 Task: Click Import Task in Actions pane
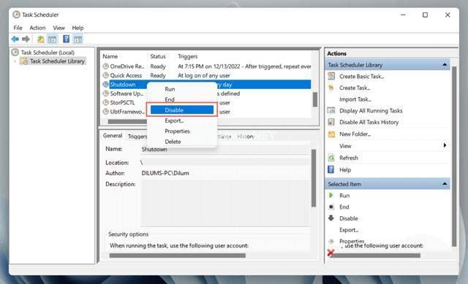(x=355, y=99)
